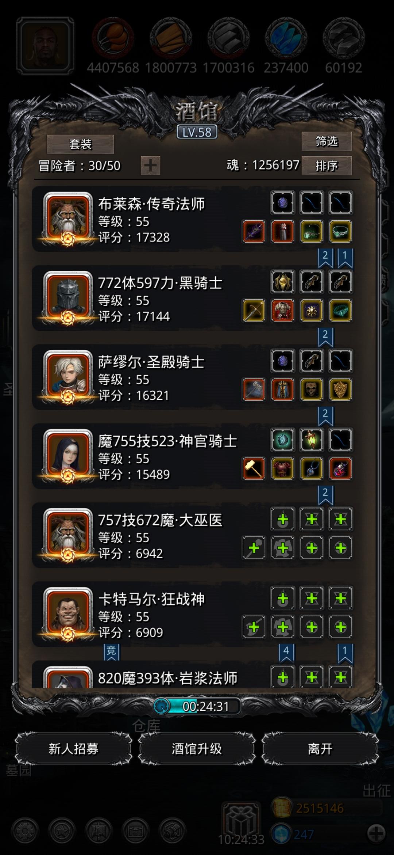Screen dimensions: 394x855
Task: Open the 筛选 filter options
Action: pos(327,141)
